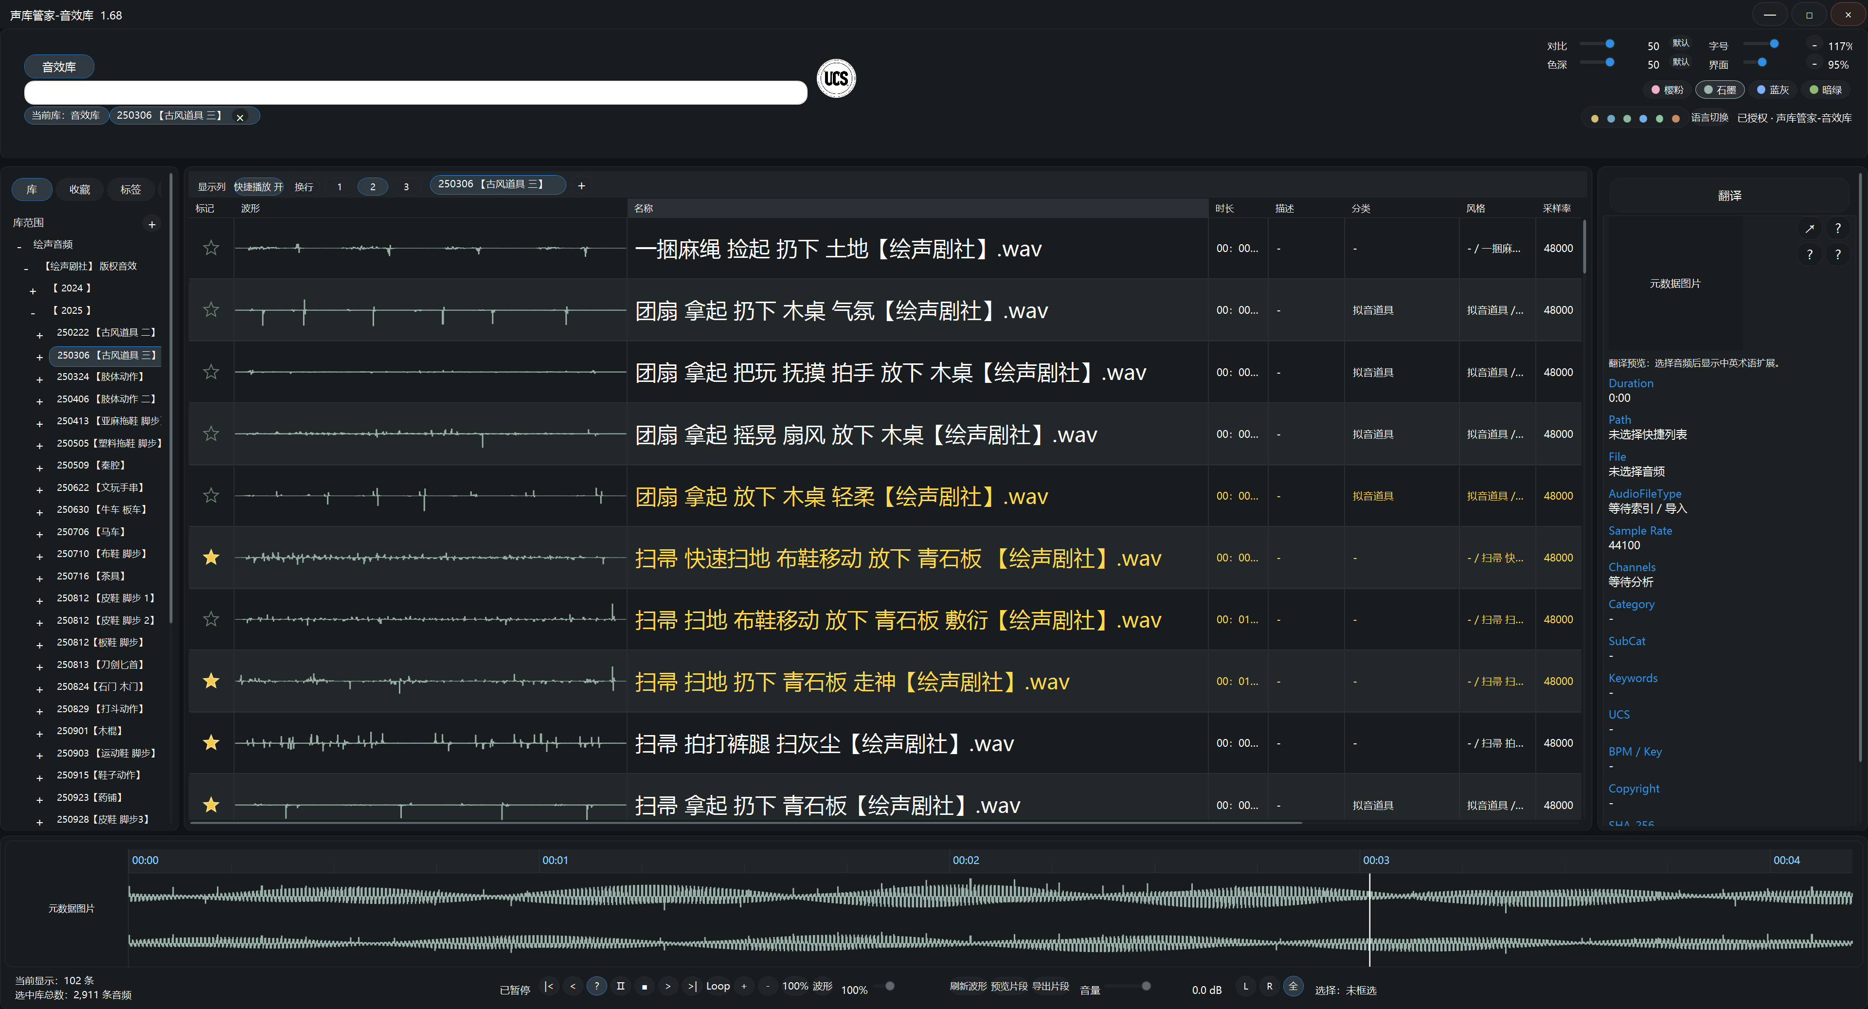Click the main search input field
The width and height of the screenshot is (1868, 1009).
click(415, 92)
